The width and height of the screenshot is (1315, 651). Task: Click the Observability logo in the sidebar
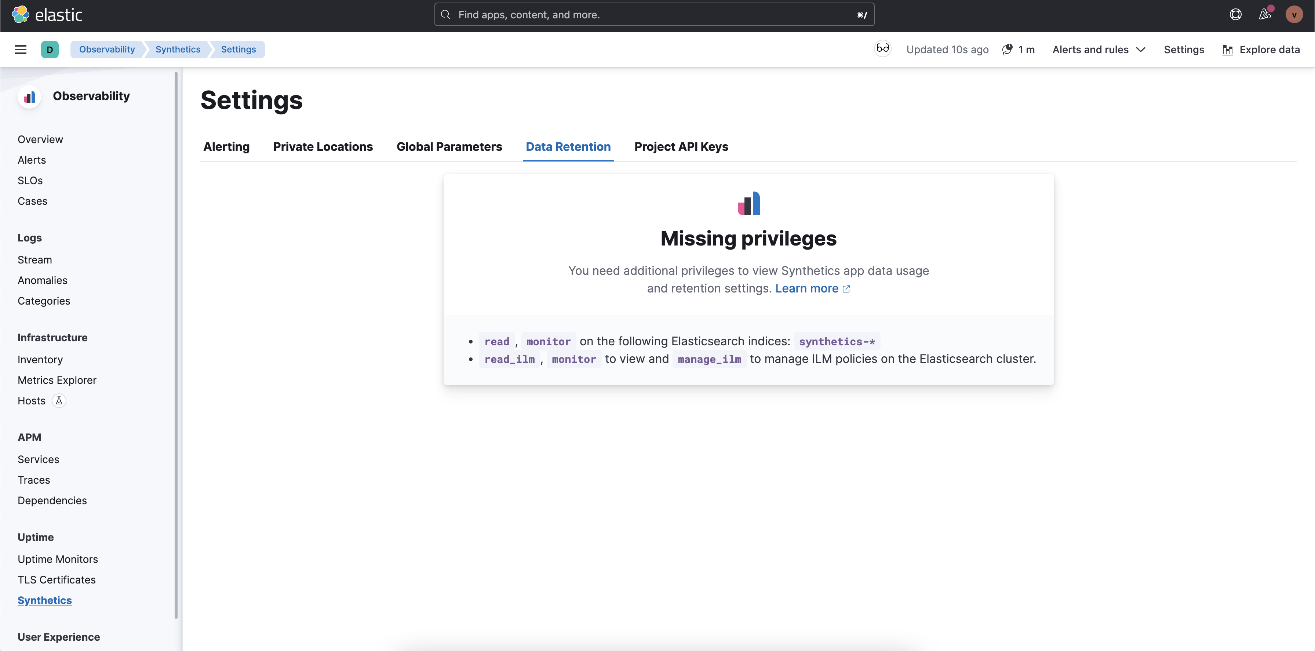(x=30, y=96)
